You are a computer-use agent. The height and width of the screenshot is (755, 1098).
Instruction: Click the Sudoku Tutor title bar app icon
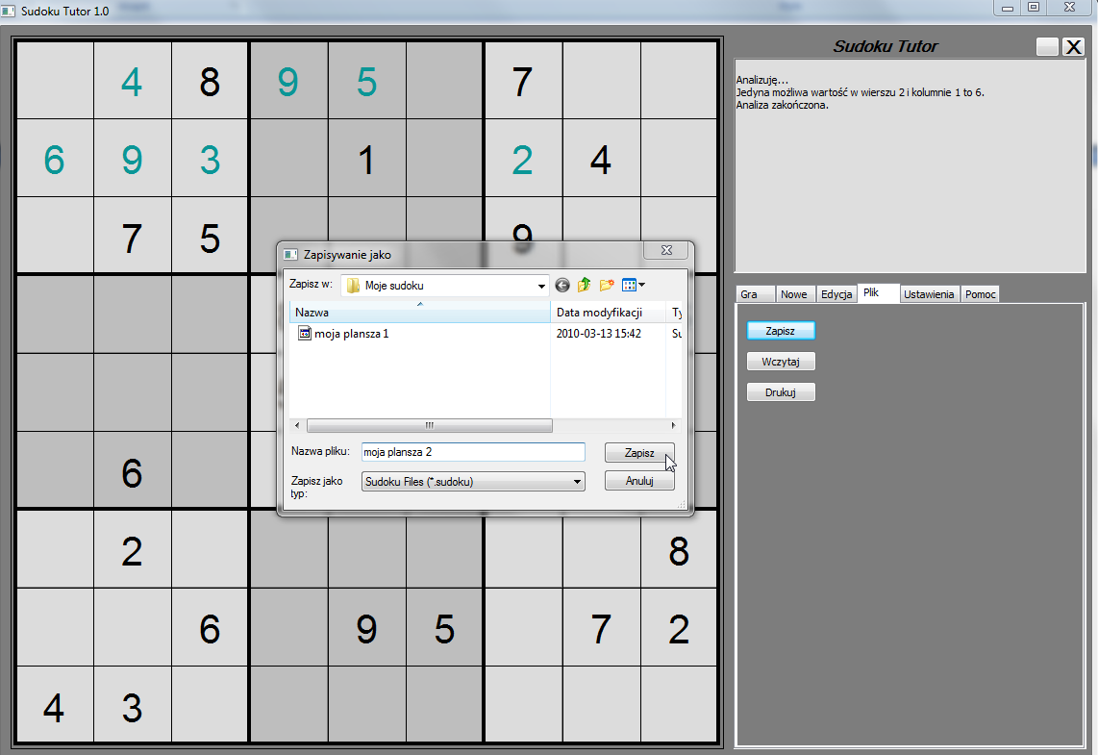(9, 12)
